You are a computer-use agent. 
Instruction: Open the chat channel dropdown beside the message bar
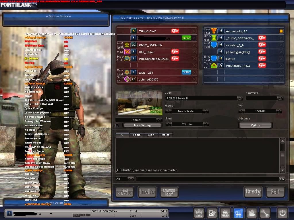[131, 178]
